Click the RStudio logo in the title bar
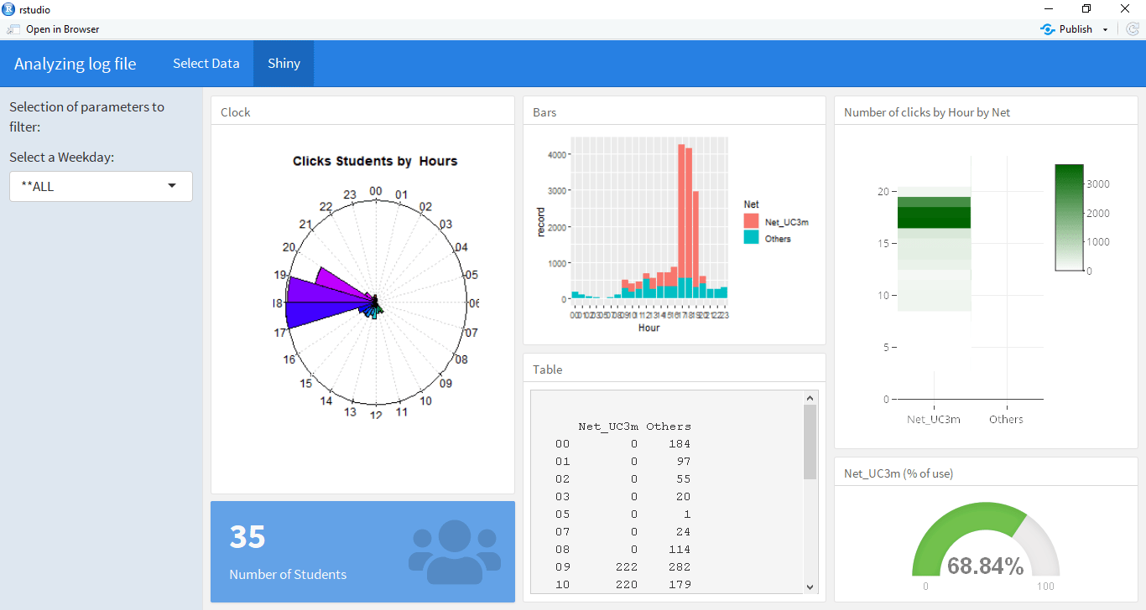This screenshot has width=1146, height=610. coord(8,9)
